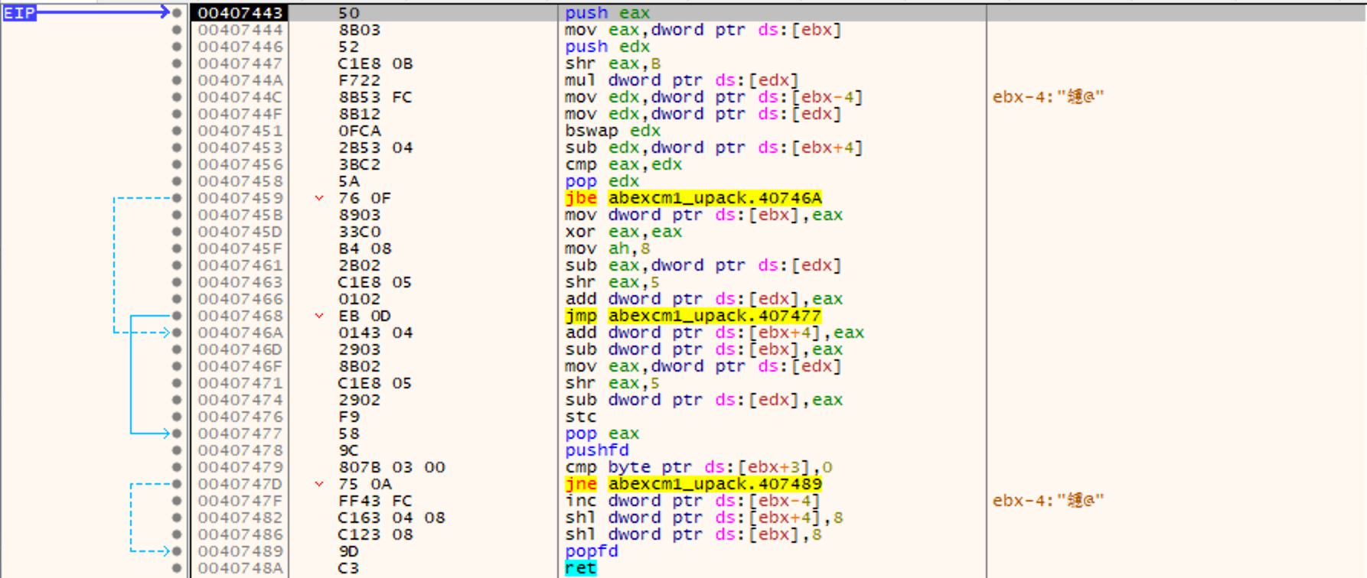Select address 00407478
This screenshot has width=1367, height=578.
pos(240,450)
